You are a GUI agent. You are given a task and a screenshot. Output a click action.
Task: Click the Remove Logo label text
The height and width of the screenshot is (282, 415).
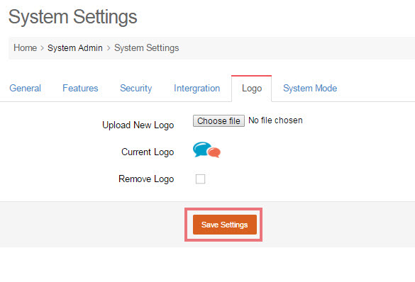point(146,179)
